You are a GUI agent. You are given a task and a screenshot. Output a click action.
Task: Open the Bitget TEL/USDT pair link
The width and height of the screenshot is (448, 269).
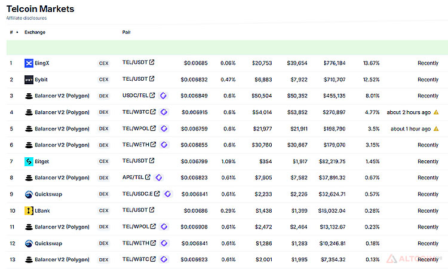click(135, 161)
